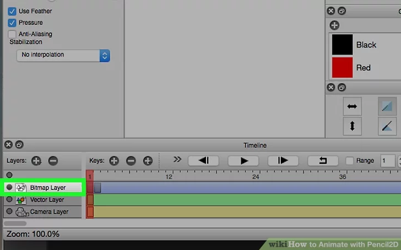401x250 pixels.
Task: Close the color palette panel
Action: pyautogui.click(x=330, y=11)
